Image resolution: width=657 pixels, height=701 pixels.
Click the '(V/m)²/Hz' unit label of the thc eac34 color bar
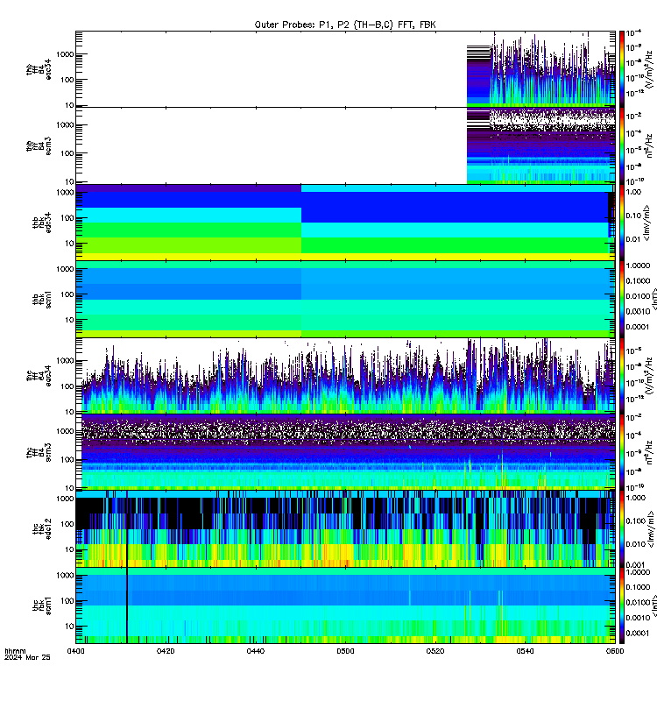coord(650,375)
